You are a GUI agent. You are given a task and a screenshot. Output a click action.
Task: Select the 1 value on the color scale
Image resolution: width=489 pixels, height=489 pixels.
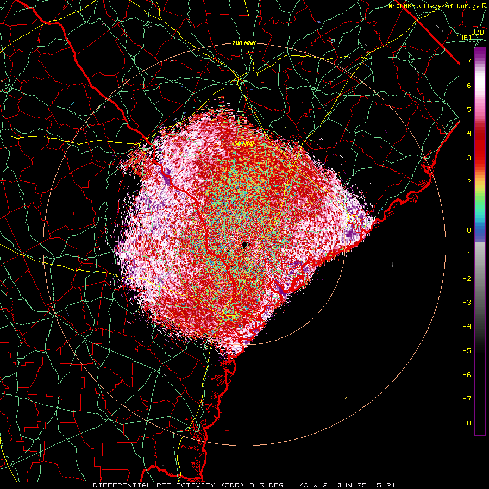pyautogui.click(x=469, y=206)
